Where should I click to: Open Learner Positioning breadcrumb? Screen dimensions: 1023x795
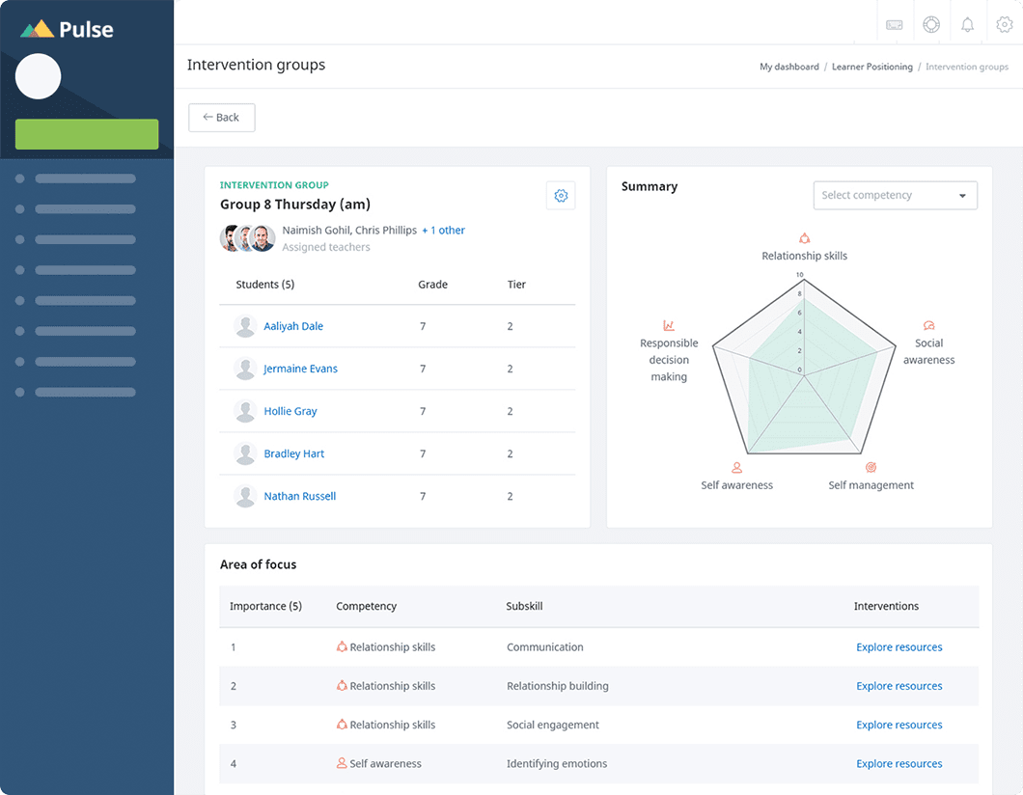click(x=871, y=68)
